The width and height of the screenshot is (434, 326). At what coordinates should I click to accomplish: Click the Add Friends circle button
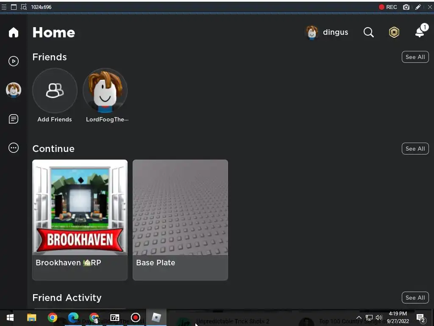coord(55,90)
